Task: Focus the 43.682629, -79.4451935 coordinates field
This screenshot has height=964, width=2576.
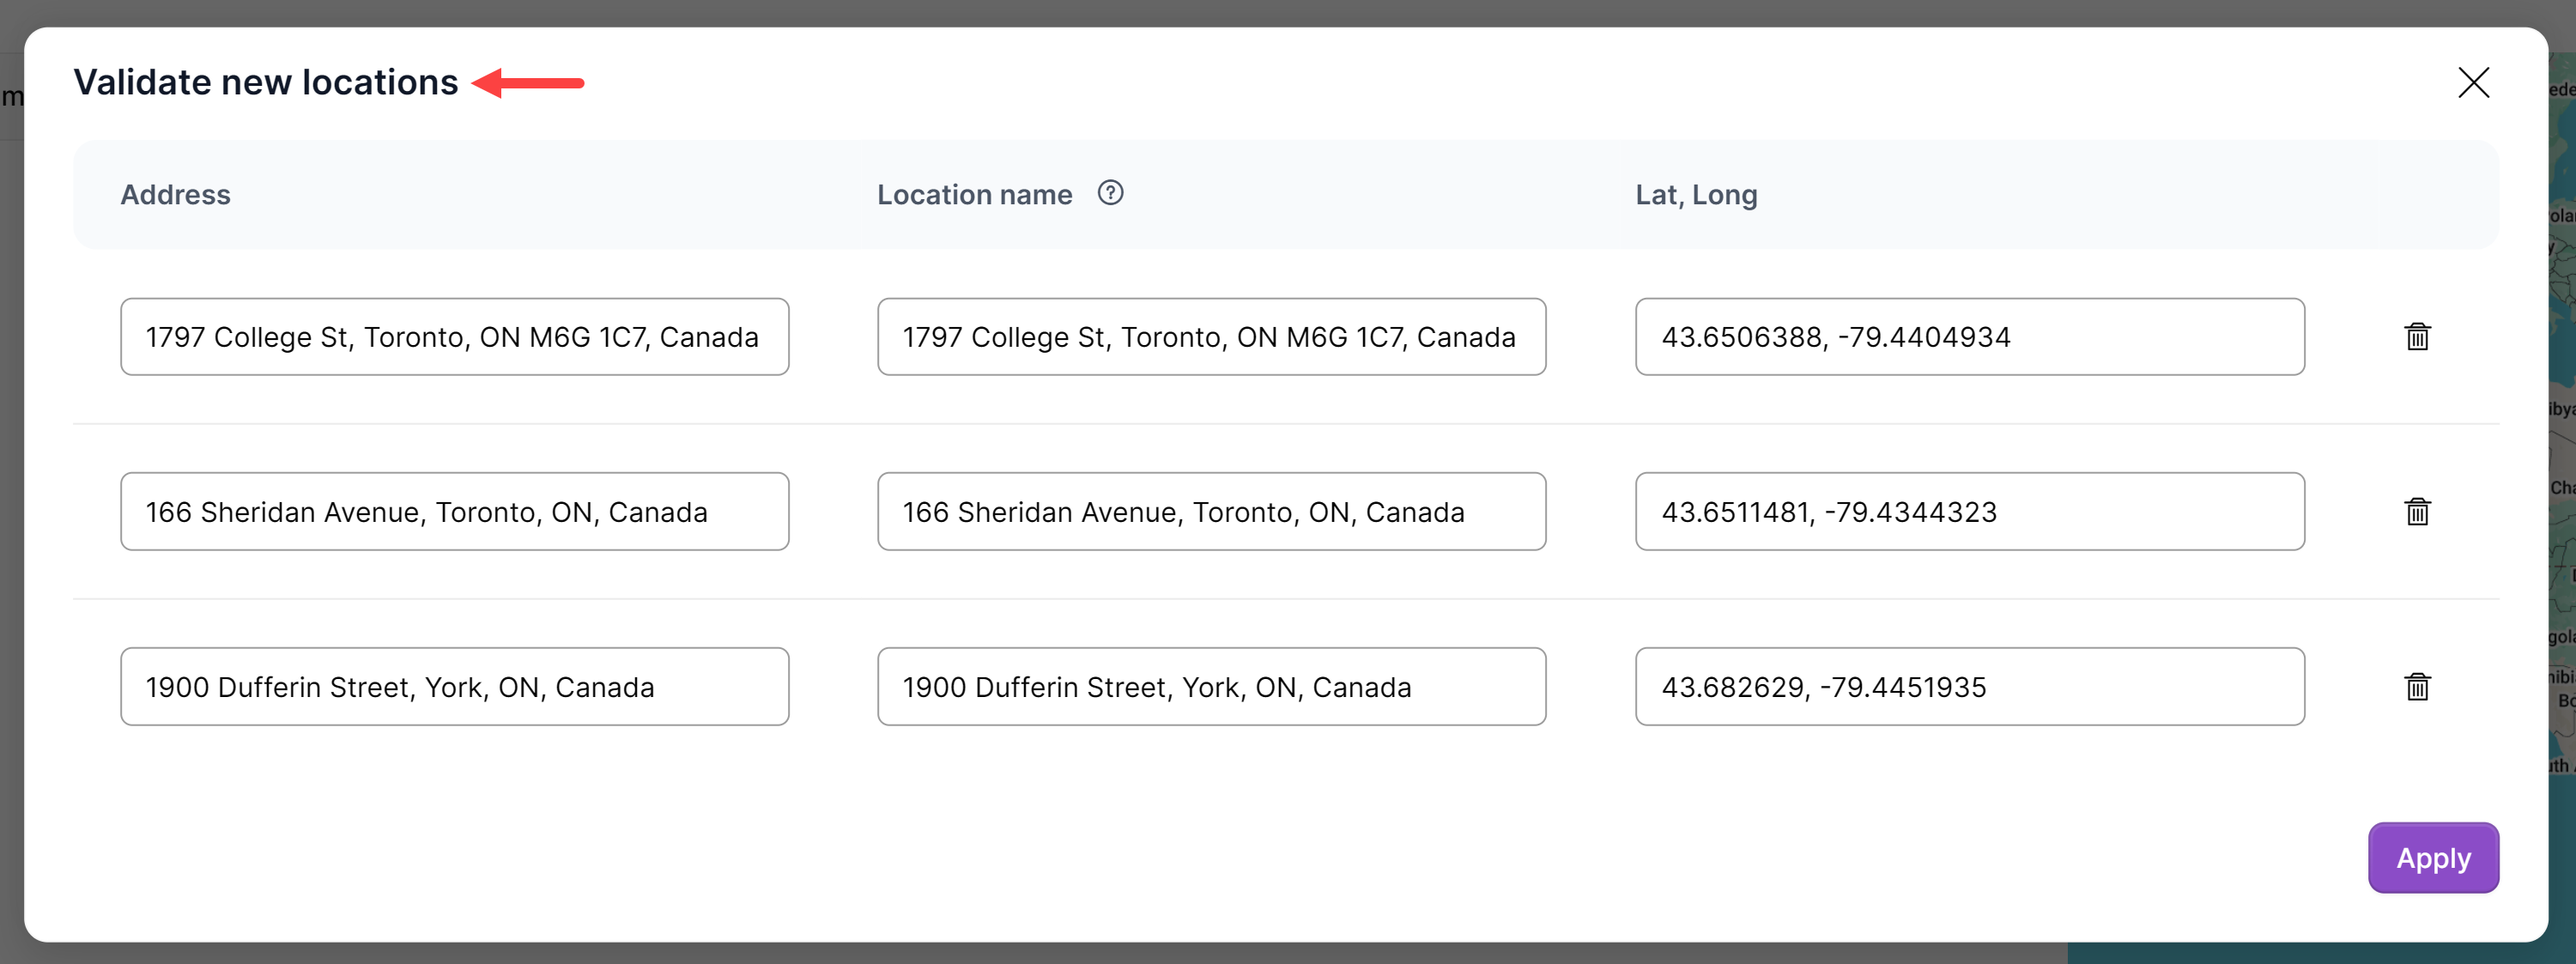Action: 1969,687
